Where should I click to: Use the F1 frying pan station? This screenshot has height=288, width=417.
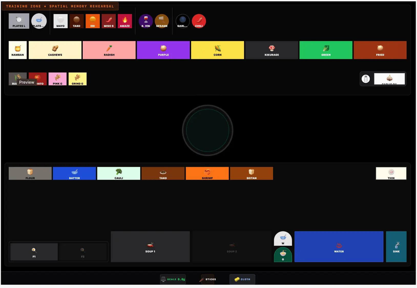(x=34, y=252)
